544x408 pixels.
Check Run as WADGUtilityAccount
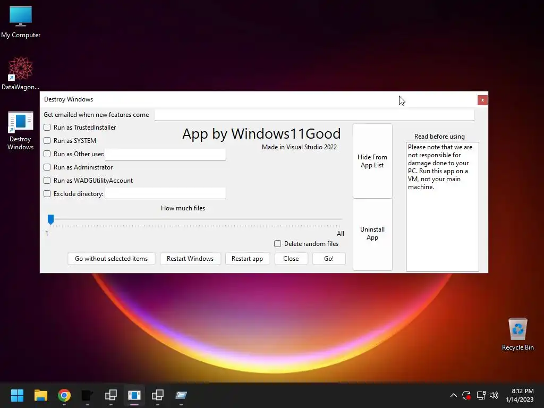47,181
